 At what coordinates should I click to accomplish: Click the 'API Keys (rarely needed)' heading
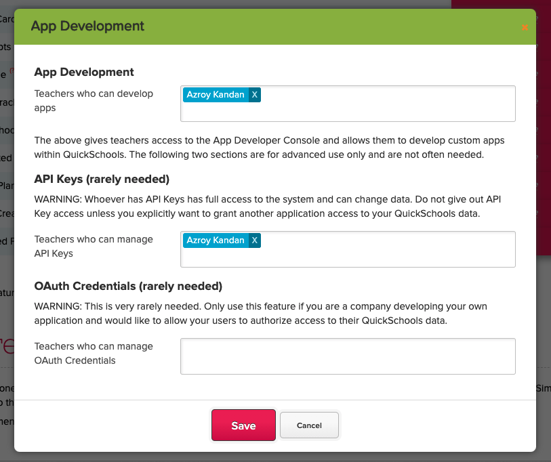coord(102,180)
